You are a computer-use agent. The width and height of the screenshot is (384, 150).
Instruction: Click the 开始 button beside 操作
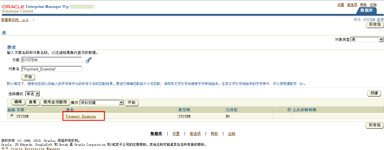pyautogui.click(x=132, y=103)
